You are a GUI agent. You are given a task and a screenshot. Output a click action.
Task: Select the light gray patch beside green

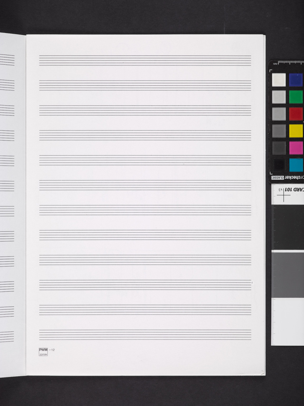[279, 97]
